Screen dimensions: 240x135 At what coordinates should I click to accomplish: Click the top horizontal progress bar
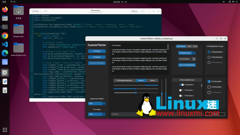pyautogui.click(x=136, y=85)
